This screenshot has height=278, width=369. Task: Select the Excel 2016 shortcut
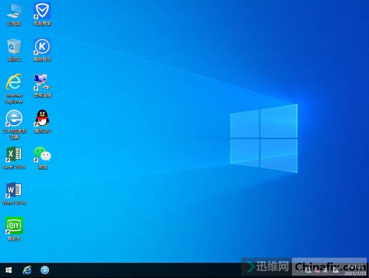pyautogui.click(x=14, y=158)
